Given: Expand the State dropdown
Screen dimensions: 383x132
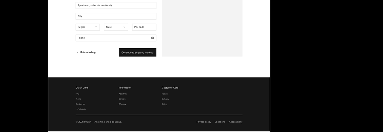Looking at the screenshot, I should tap(116, 27).
